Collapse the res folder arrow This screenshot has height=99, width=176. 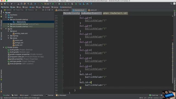click(x=6, y=29)
